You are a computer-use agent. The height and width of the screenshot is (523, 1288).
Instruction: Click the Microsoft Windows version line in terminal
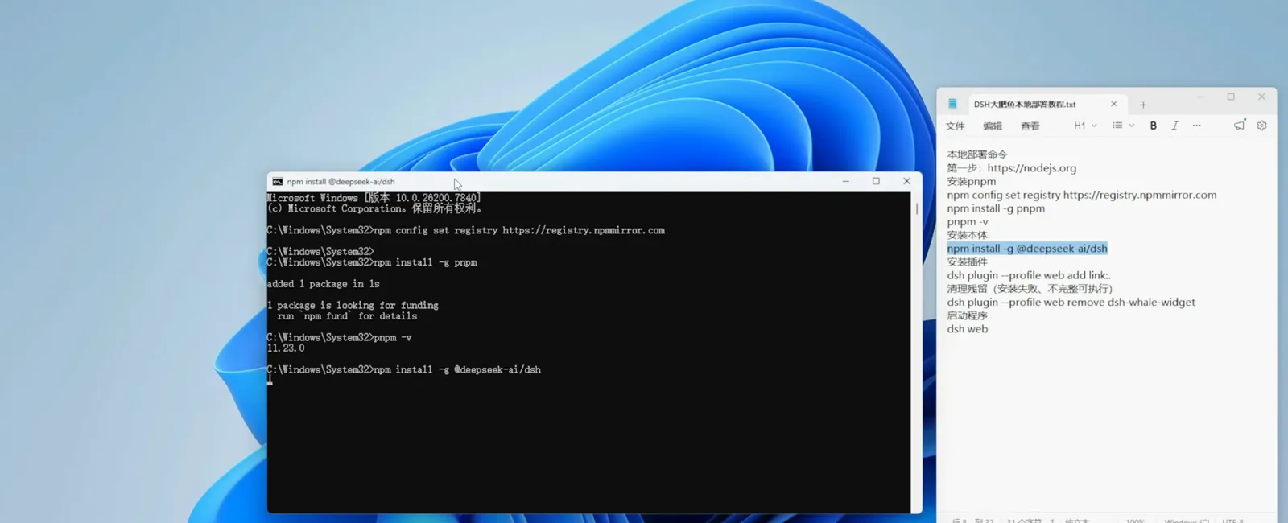tap(374, 198)
